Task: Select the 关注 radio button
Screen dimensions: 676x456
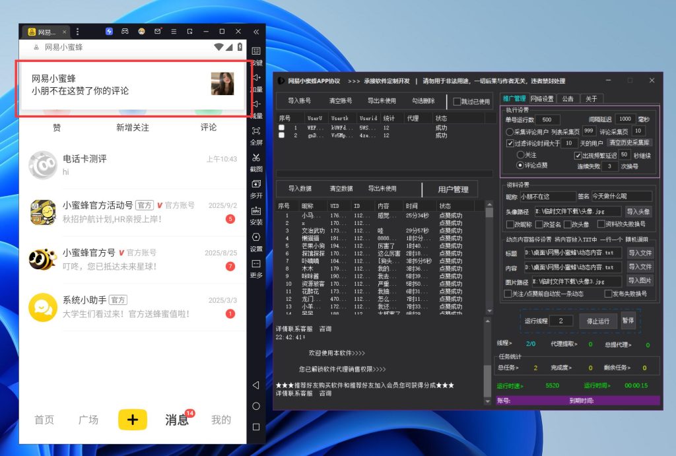Action: (520, 155)
